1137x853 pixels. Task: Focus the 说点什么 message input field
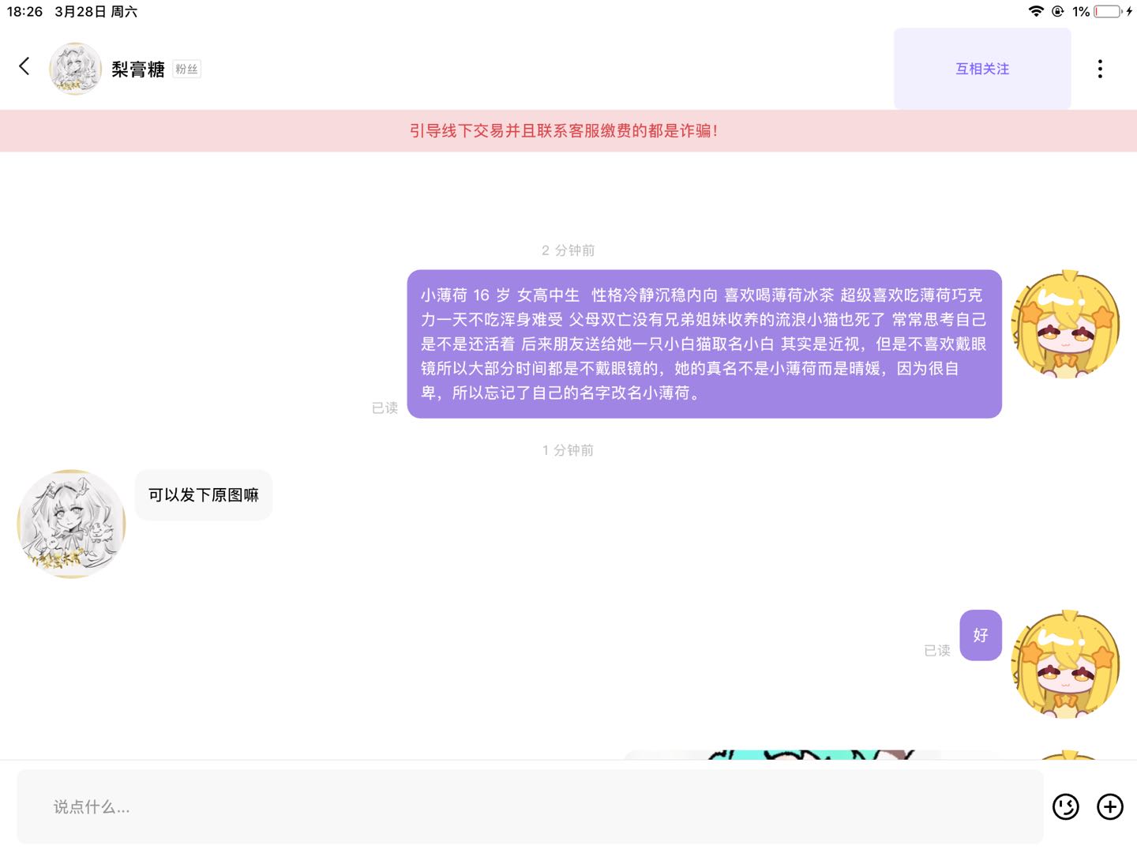[x=529, y=806]
